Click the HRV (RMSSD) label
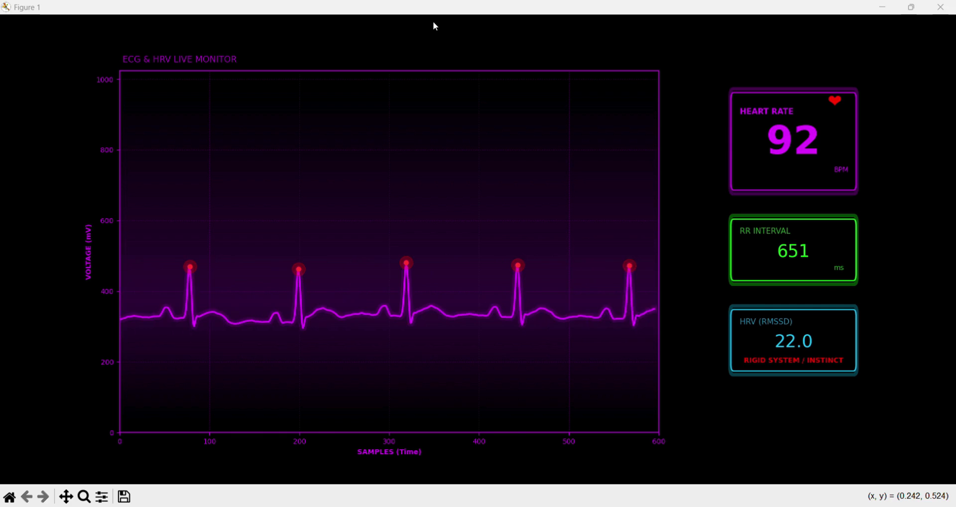Image resolution: width=956 pixels, height=507 pixels. pyautogui.click(x=766, y=321)
